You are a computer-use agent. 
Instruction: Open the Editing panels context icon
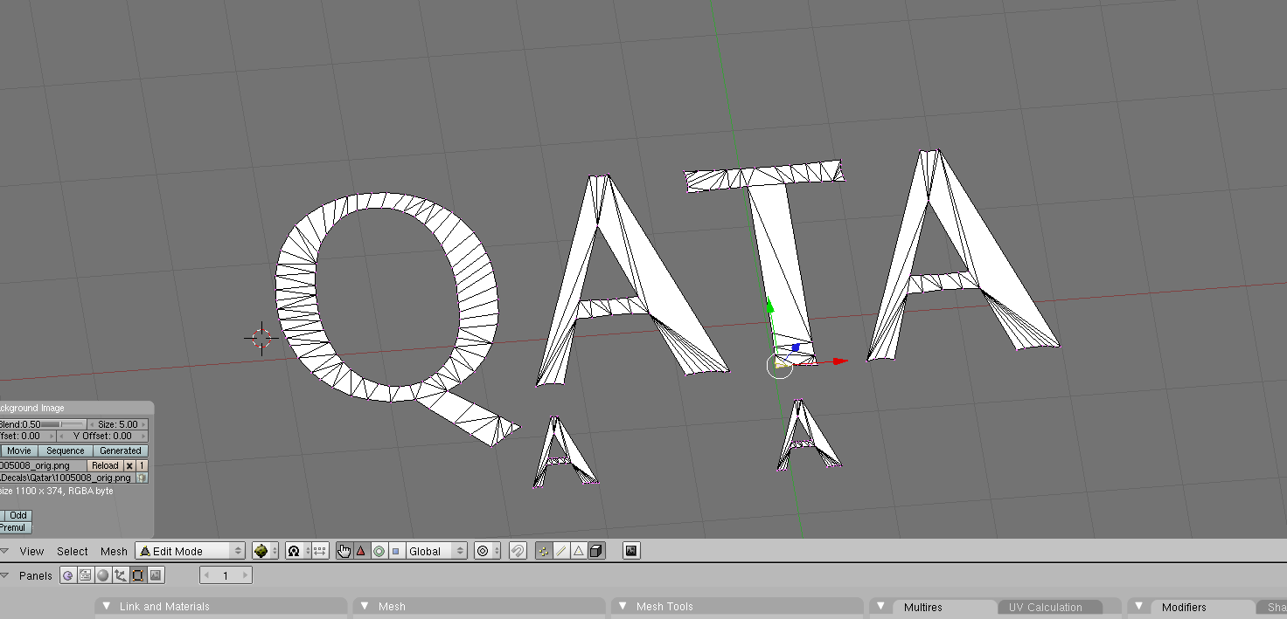[137, 575]
